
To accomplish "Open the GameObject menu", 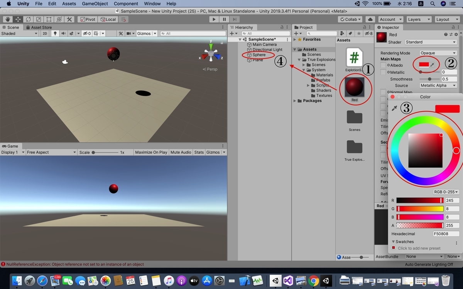I will coord(95,3).
